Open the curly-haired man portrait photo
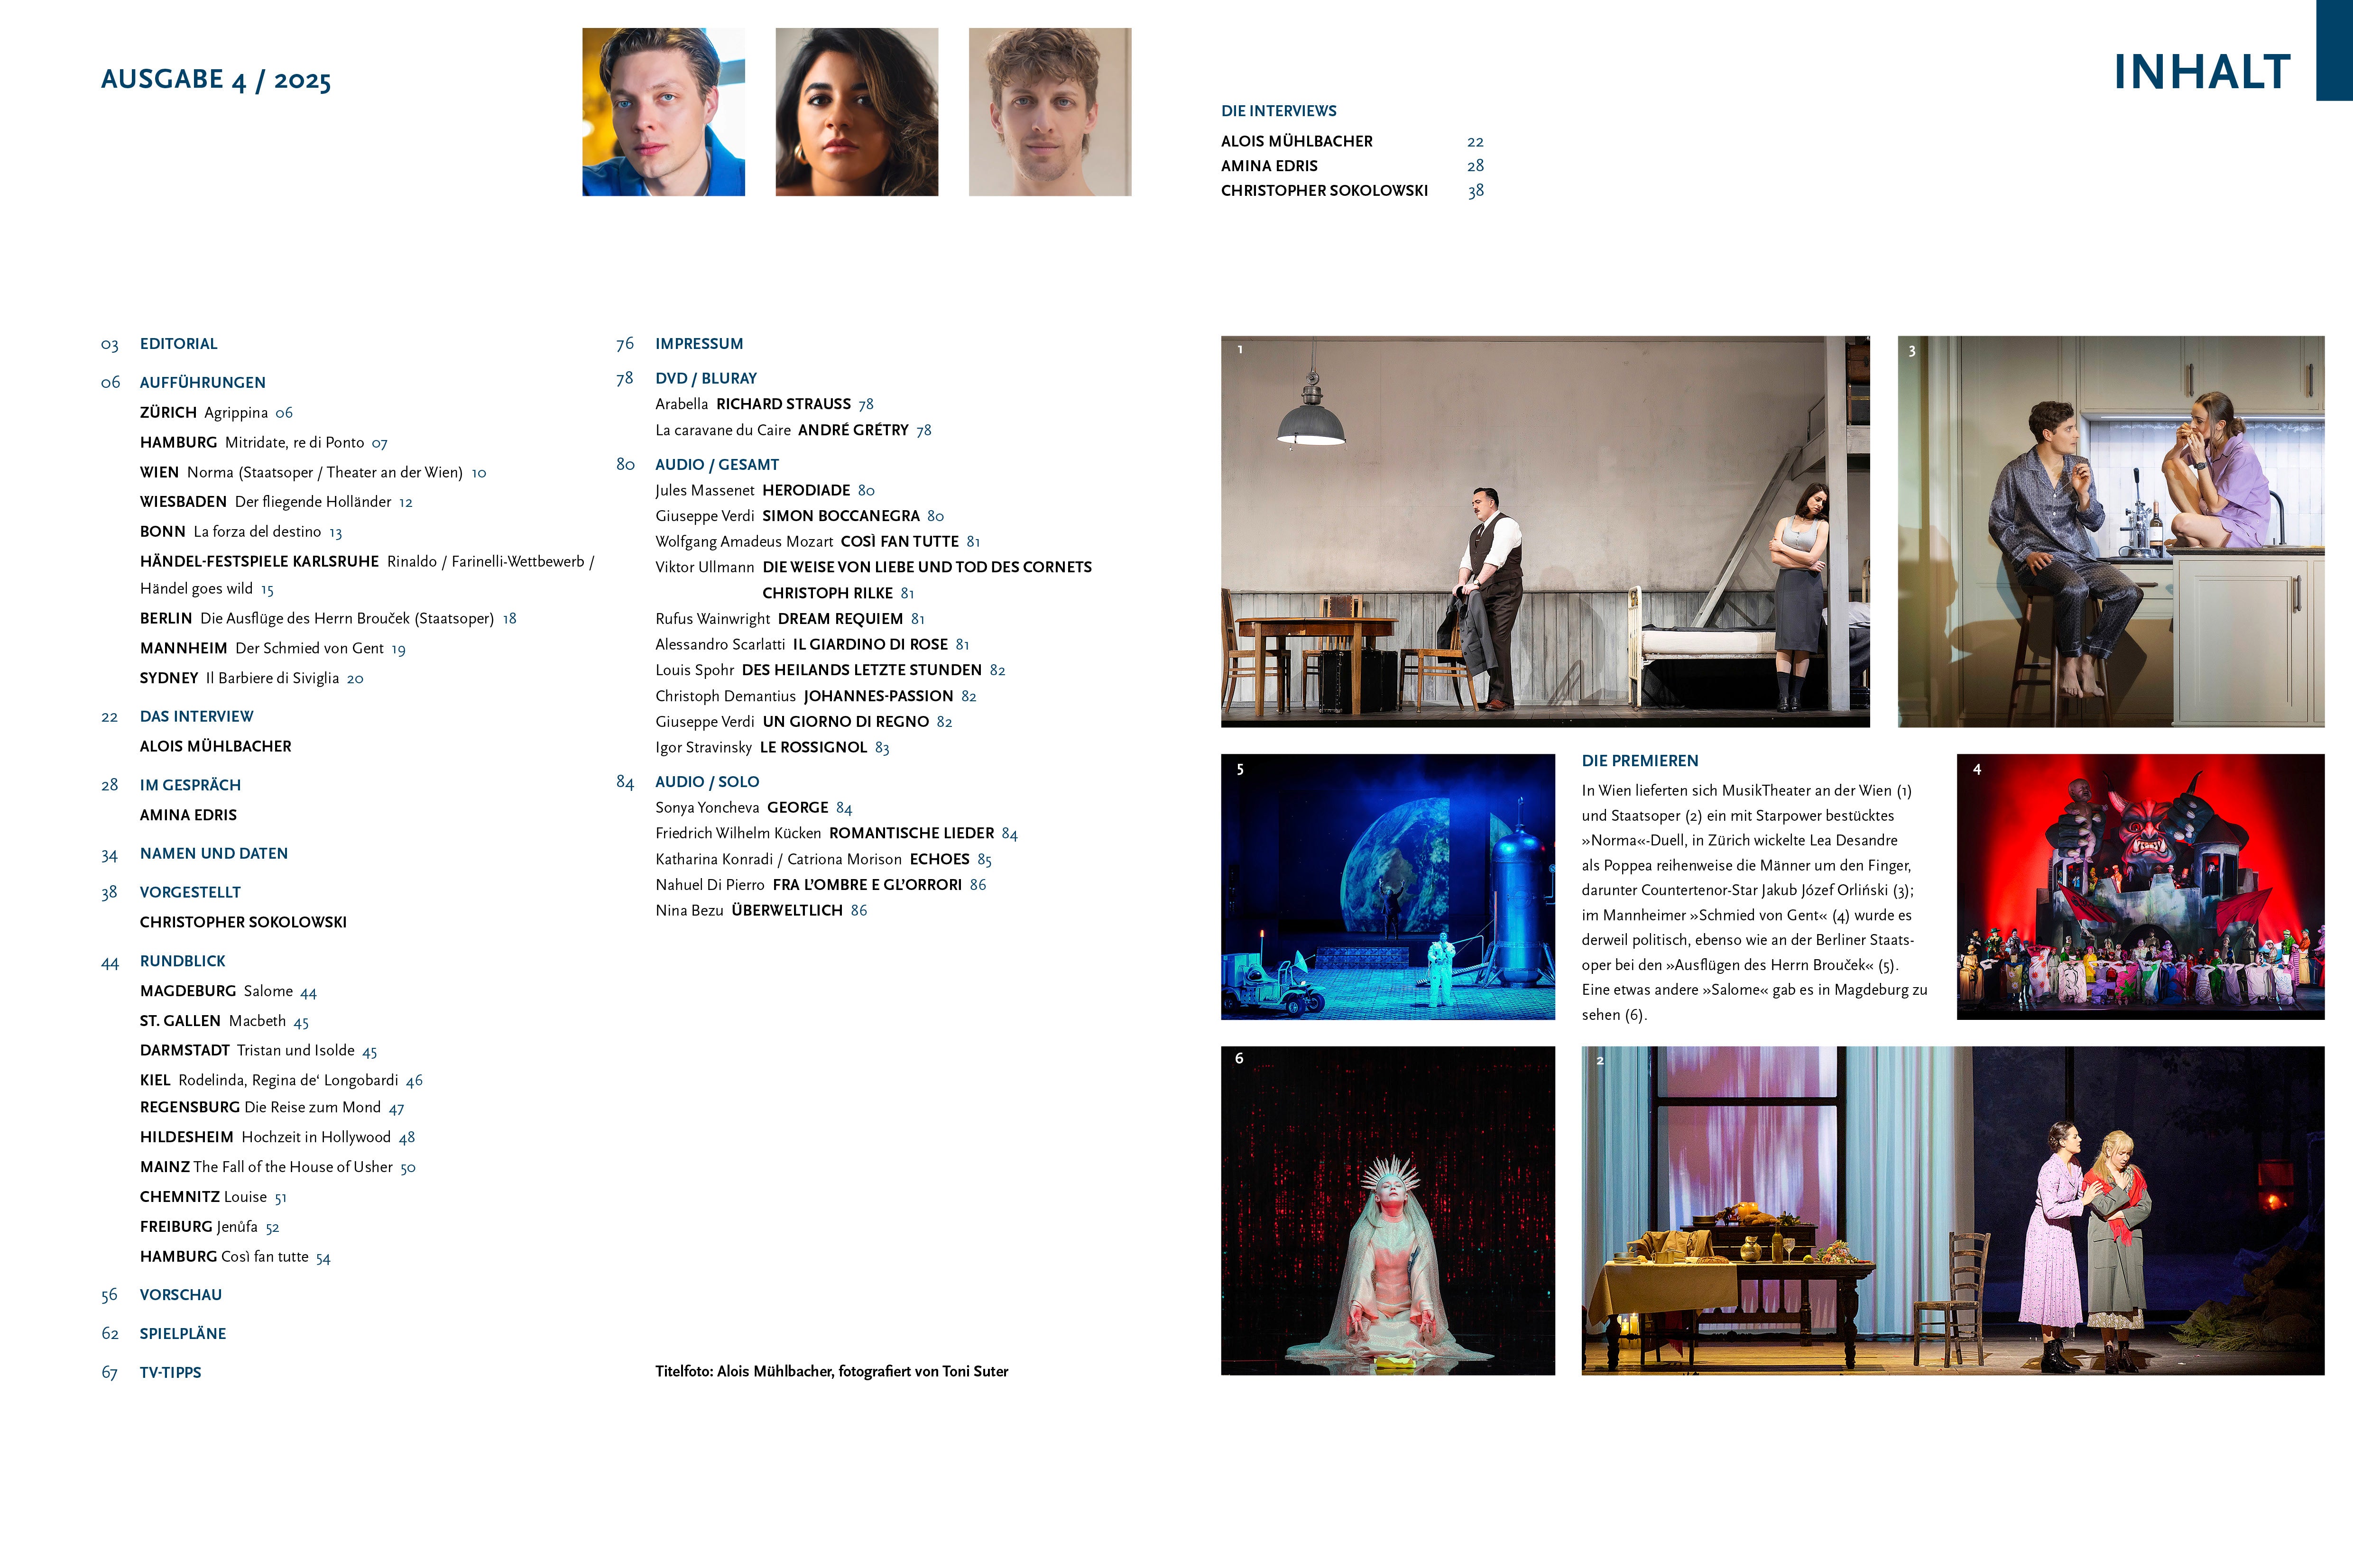2353x1568 pixels. click(1050, 112)
